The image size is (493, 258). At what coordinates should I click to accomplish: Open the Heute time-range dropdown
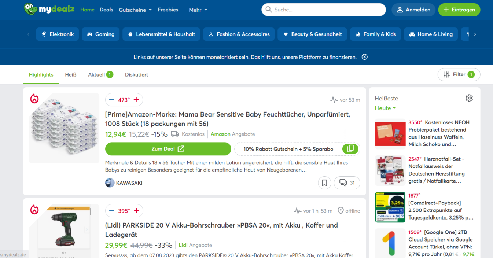point(385,108)
